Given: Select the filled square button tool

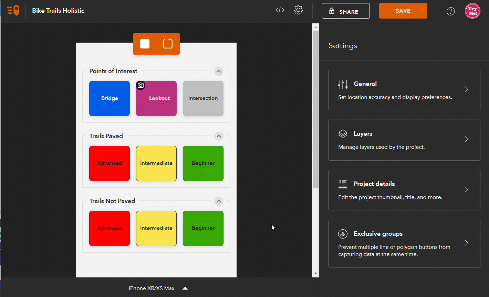Looking at the screenshot, I should [145, 44].
